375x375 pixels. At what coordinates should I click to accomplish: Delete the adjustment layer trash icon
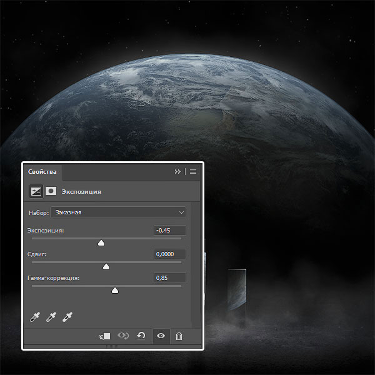click(x=179, y=336)
